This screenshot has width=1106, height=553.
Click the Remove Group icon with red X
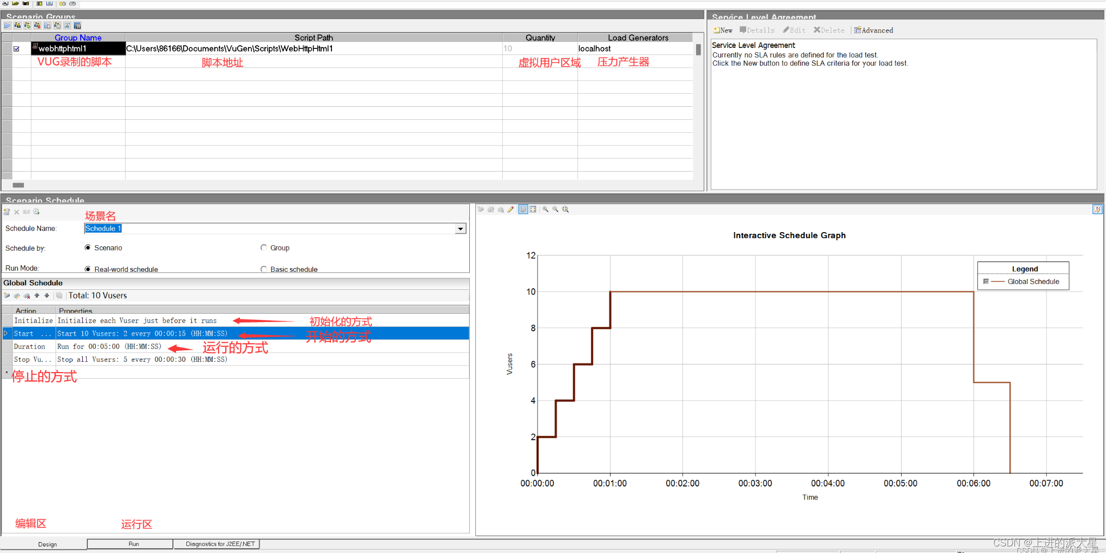[x=37, y=26]
